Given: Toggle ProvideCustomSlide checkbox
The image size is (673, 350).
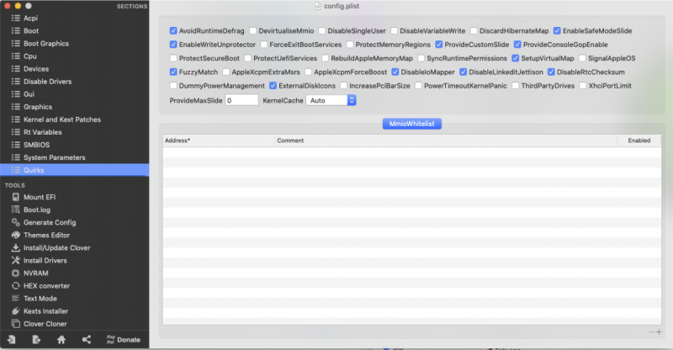Looking at the screenshot, I should click(438, 45).
